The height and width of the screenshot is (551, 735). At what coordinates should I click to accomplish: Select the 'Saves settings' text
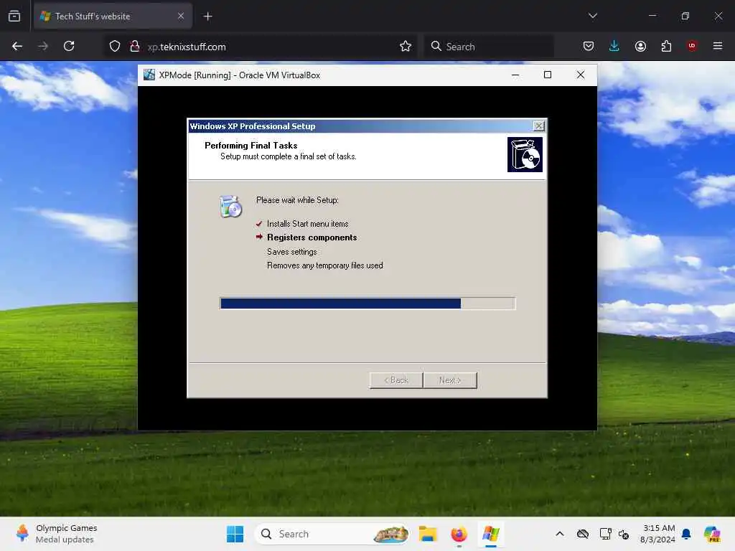pos(292,252)
